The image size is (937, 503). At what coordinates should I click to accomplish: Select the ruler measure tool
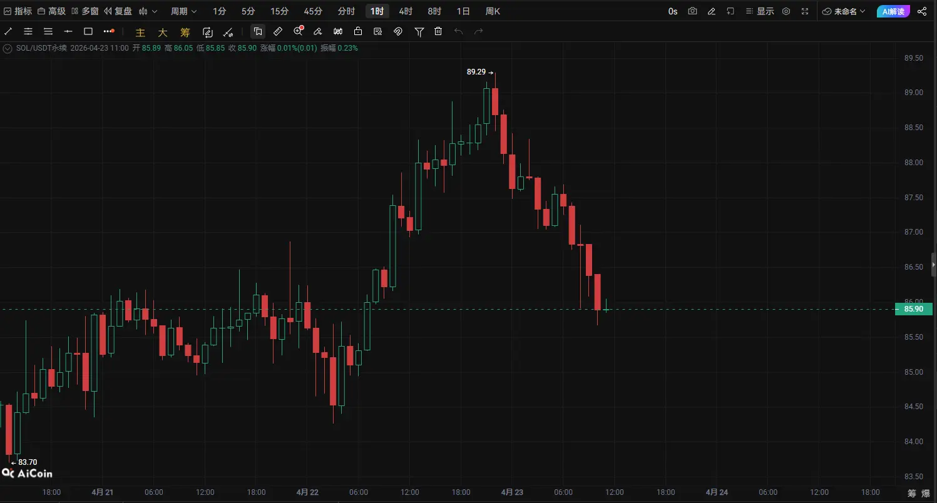click(278, 31)
